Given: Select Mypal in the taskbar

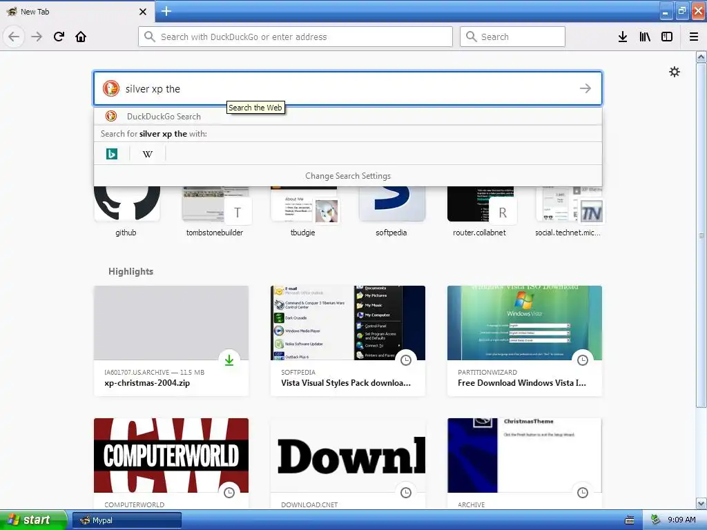Looking at the screenshot, I should point(127,520).
